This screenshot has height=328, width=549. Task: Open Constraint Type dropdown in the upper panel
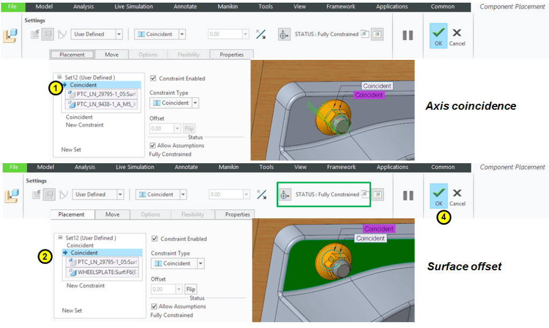tap(195, 103)
